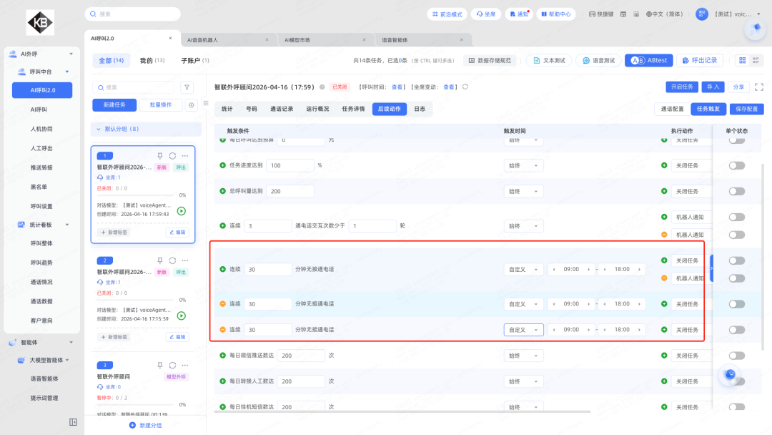
Task: Switch to grid view layout icon
Action: 741,61
